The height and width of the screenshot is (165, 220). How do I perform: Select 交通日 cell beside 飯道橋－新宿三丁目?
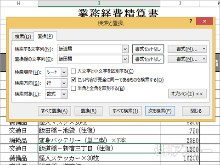click(19, 148)
